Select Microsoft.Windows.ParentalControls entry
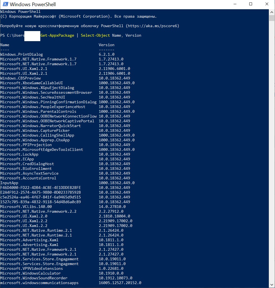The width and height of the screenshot is (275, 288). coord(38,112)
